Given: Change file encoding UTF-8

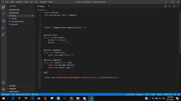Looking at the screenshot, I should (x=147, y=95).
